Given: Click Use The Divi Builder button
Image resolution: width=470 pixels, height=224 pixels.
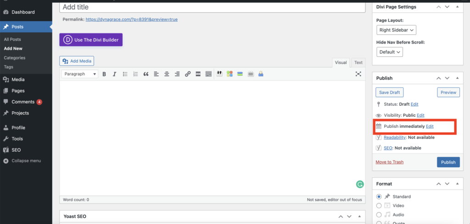Looking at the screenshot, I should pos(91,40).
